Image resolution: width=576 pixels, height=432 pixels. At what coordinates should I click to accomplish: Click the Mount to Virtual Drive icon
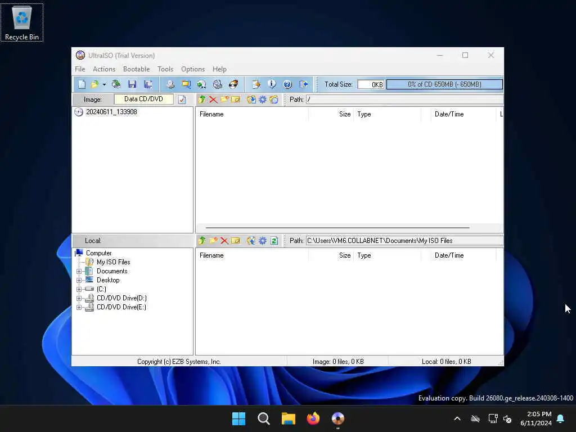(x=218, y=84)
